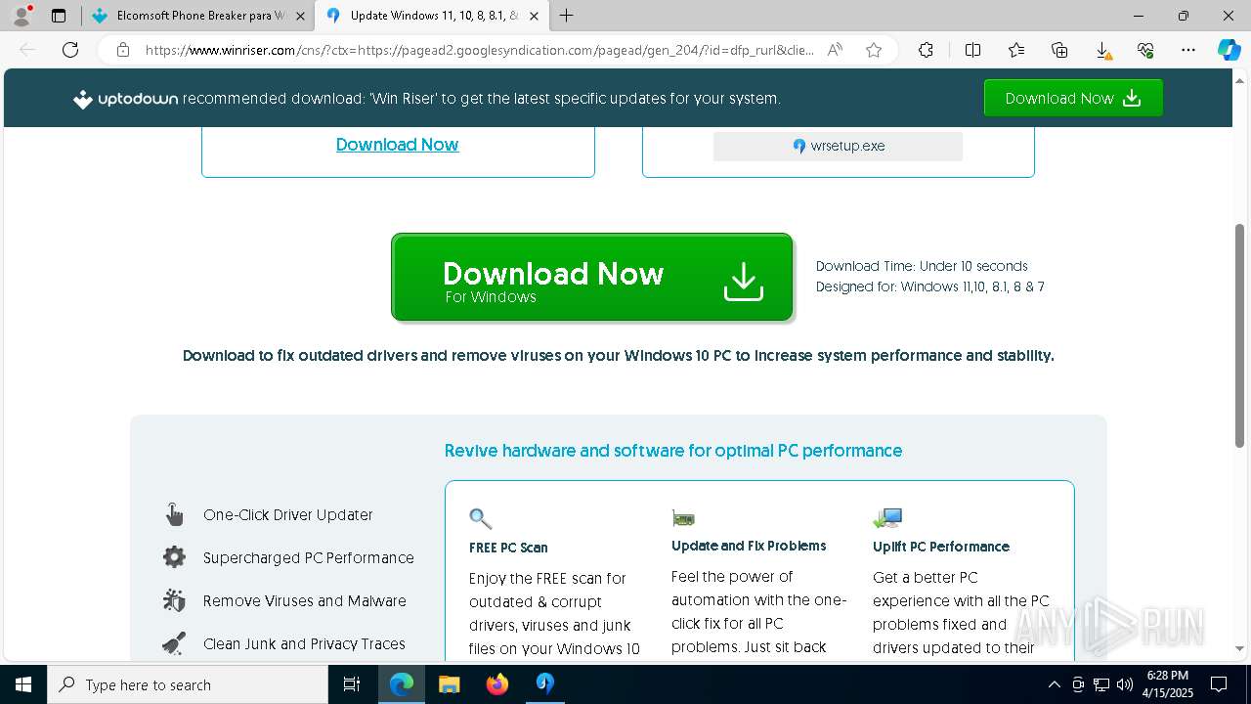This screenshot has height=704, width=1251.
Task: Open Browser essentials
Action: click(x=1145, y=50)
